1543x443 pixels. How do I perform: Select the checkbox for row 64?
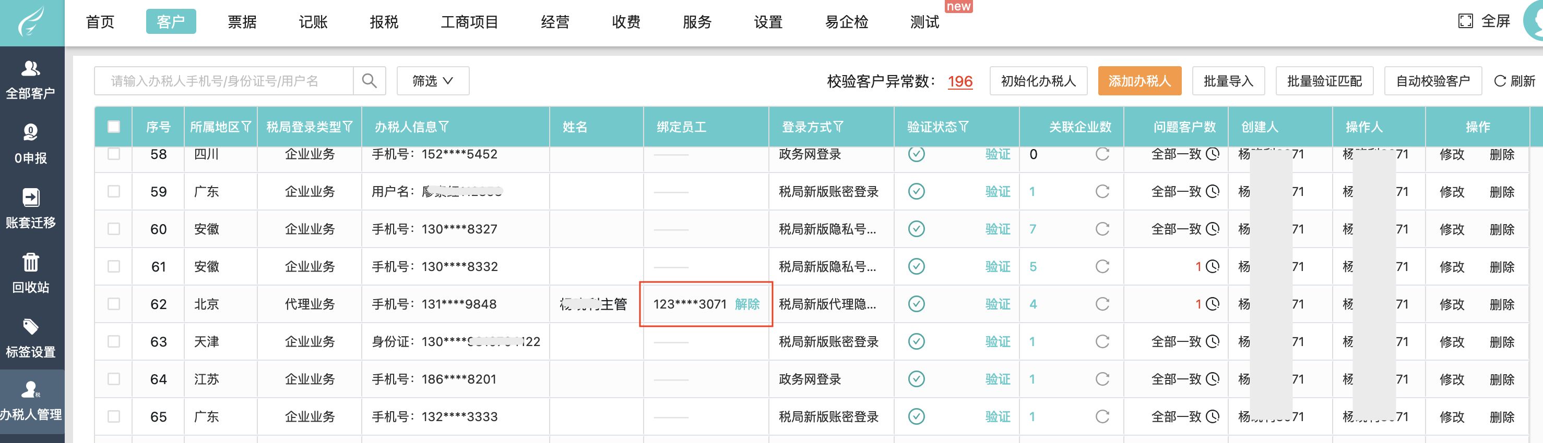point(114,379)
